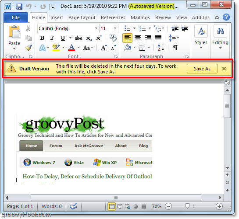This screenshot has width=239, height=219.
Task: Click the Zoom Out minus button
Action: pyautogui.click(x=168, y=206)
